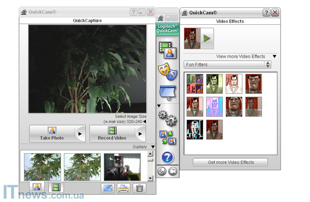Click the gallery scrollbar down arrow

(150, 178)
